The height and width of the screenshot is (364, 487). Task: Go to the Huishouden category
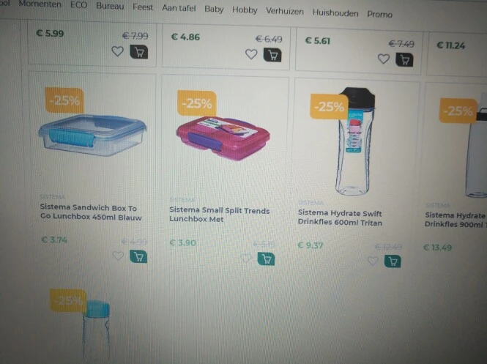tap(335, 13)
